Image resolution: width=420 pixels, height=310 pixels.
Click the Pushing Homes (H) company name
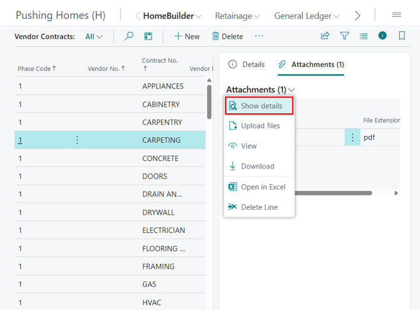pyautogui.click(x=61, y=15)
